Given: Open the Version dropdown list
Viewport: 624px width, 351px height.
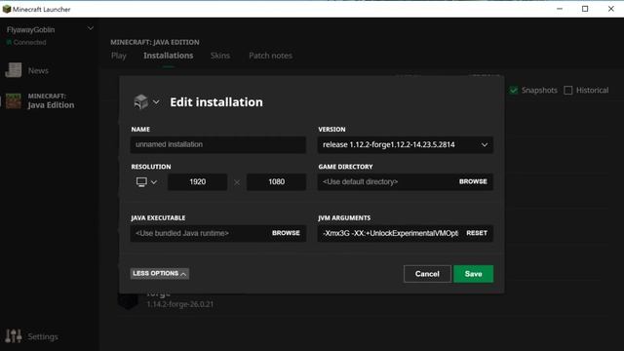Looking at the screenshot, I should [406, 145].
